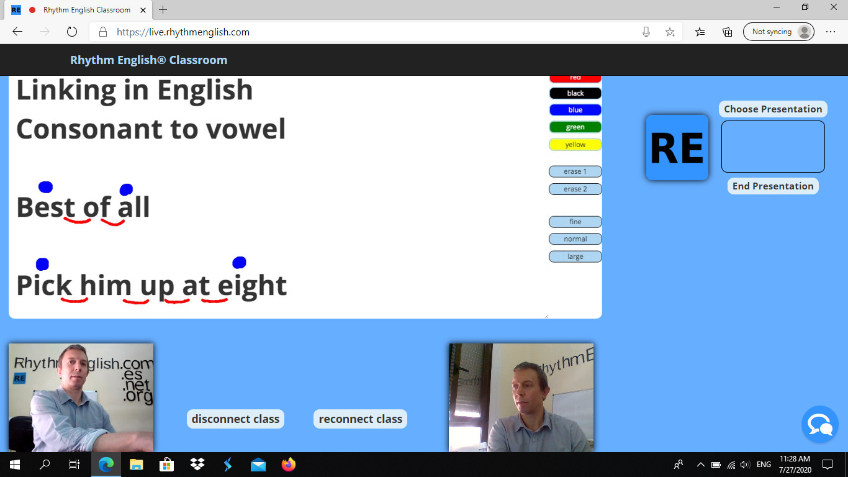848x477 pixels.
Task: Pick the yellow pen color
Action: [575, 145]
